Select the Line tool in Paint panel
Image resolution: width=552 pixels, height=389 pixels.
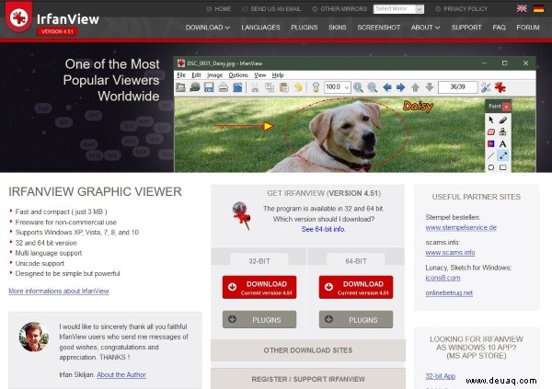[x=491, y=155]
